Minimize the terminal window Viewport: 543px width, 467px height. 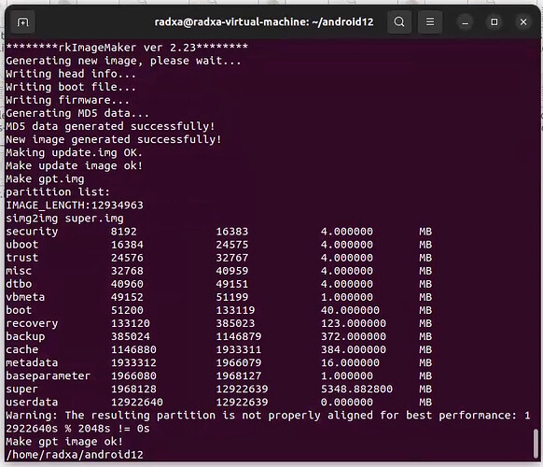pos(465,22)
